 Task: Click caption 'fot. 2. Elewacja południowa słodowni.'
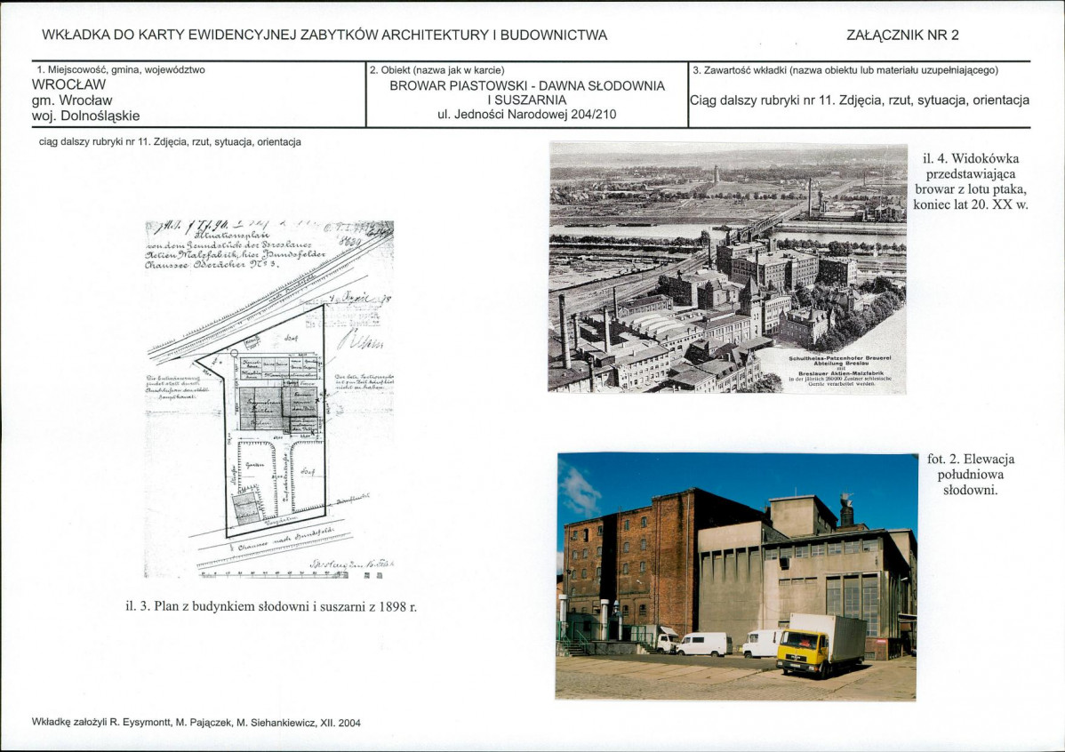971,474
